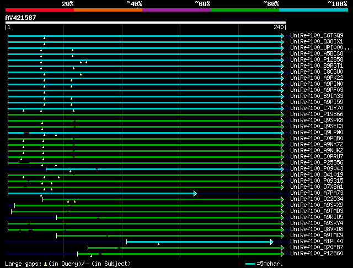Click the UniRef100_B1PL40 label

tap(317, 242)
